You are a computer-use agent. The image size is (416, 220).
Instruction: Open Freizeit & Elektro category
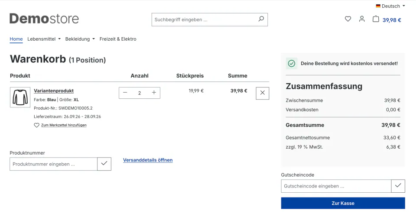point(118,39)
